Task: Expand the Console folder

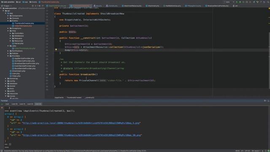Action: [8, 18]
